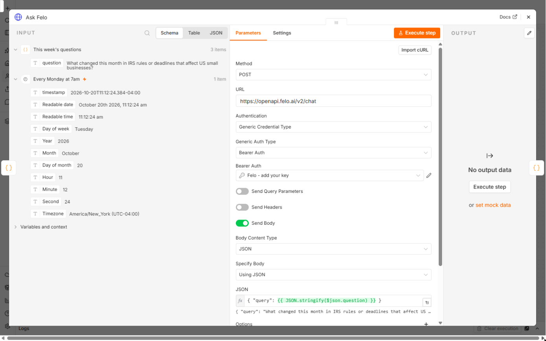This screenshot has width=546, height=341.
Task: Click the fx expression icon beside the JSON field
Action: pyautogui.click(x=240, y=301)
